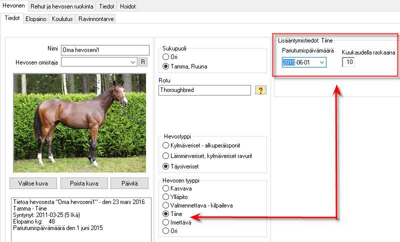Click the 'Elopaino kg: 48' info line
400x242 pixels.
[34, 221]
